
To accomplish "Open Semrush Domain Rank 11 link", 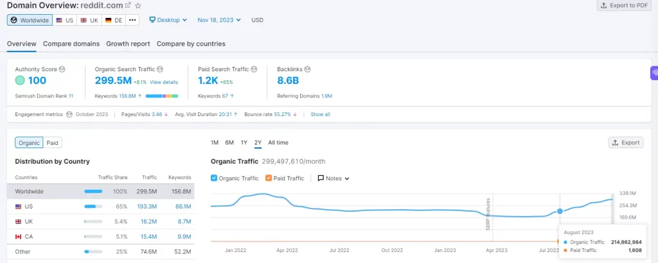I will tap(71, 96).
